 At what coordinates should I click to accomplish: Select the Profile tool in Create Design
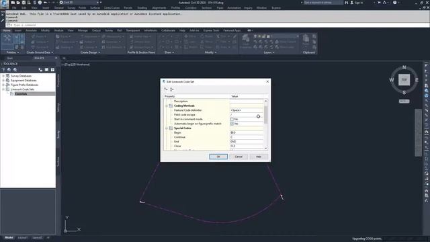88,42
